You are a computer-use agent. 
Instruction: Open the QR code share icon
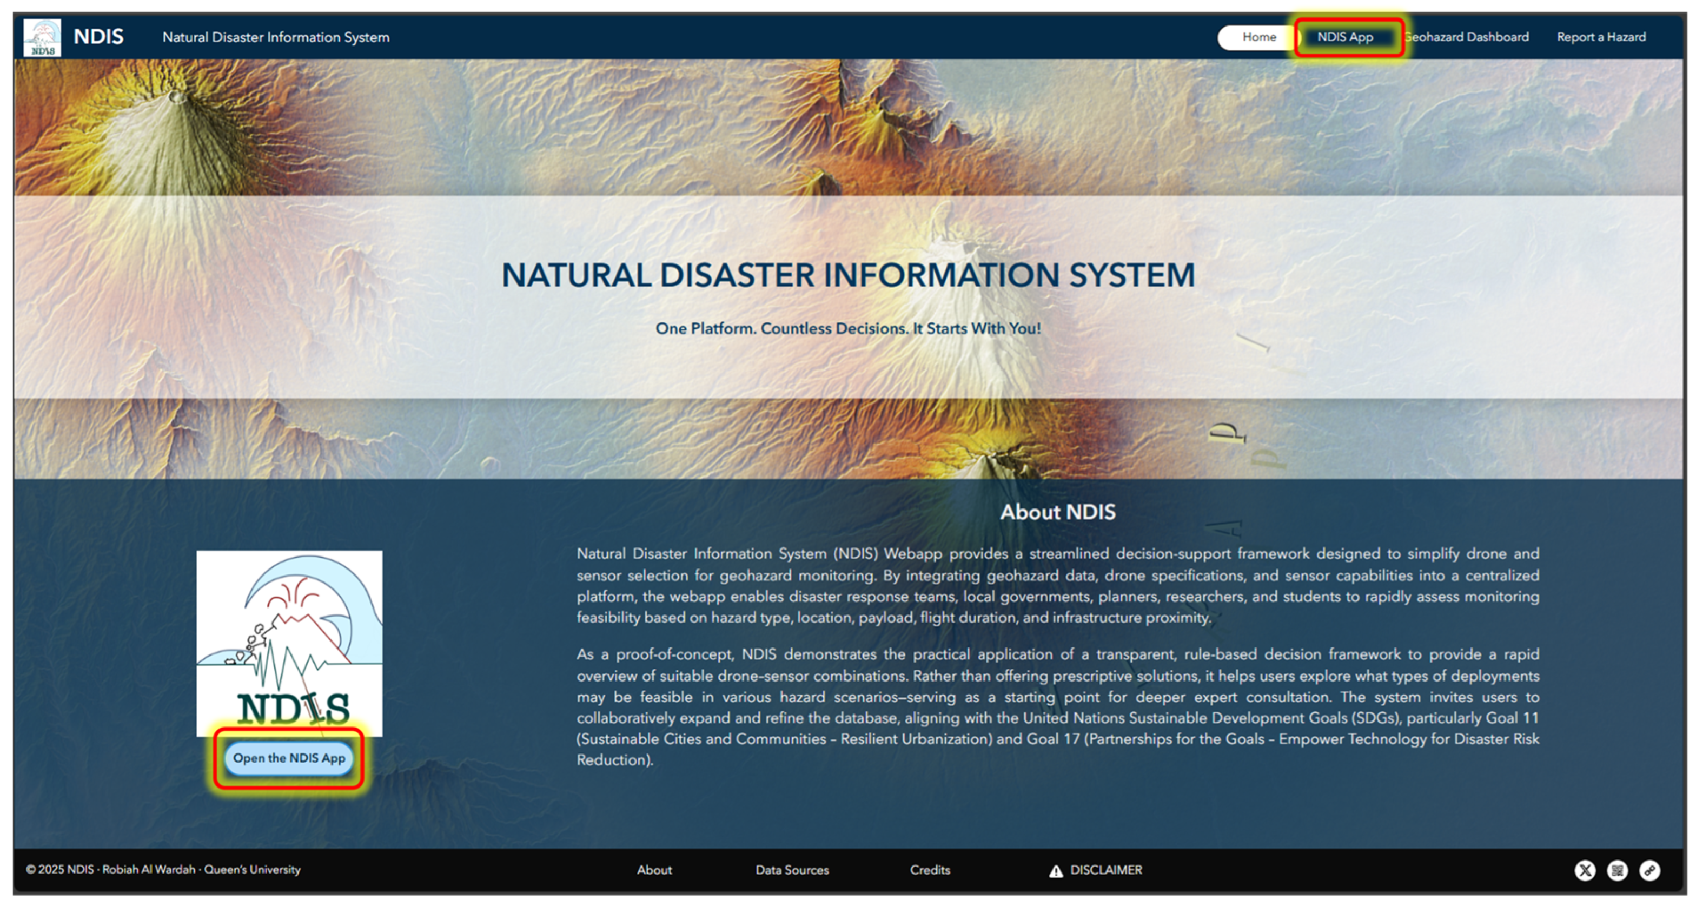coord(1617,870)
